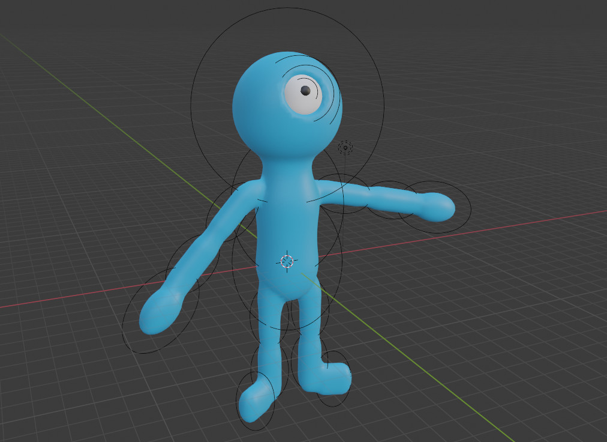Select the black pupil of the eye
This screenshot has width=607, height=442.
click(x=305, y=91)
